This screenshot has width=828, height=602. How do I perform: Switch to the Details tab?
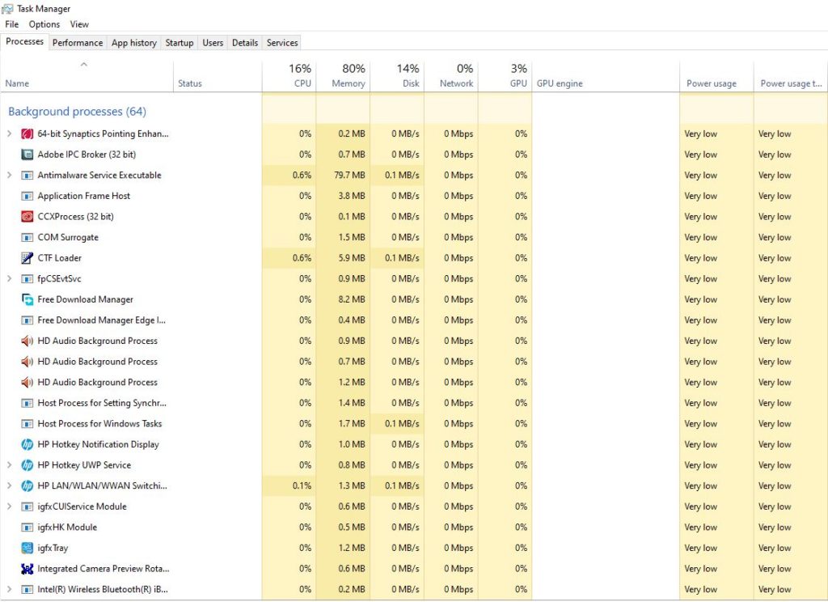(245, 43)
